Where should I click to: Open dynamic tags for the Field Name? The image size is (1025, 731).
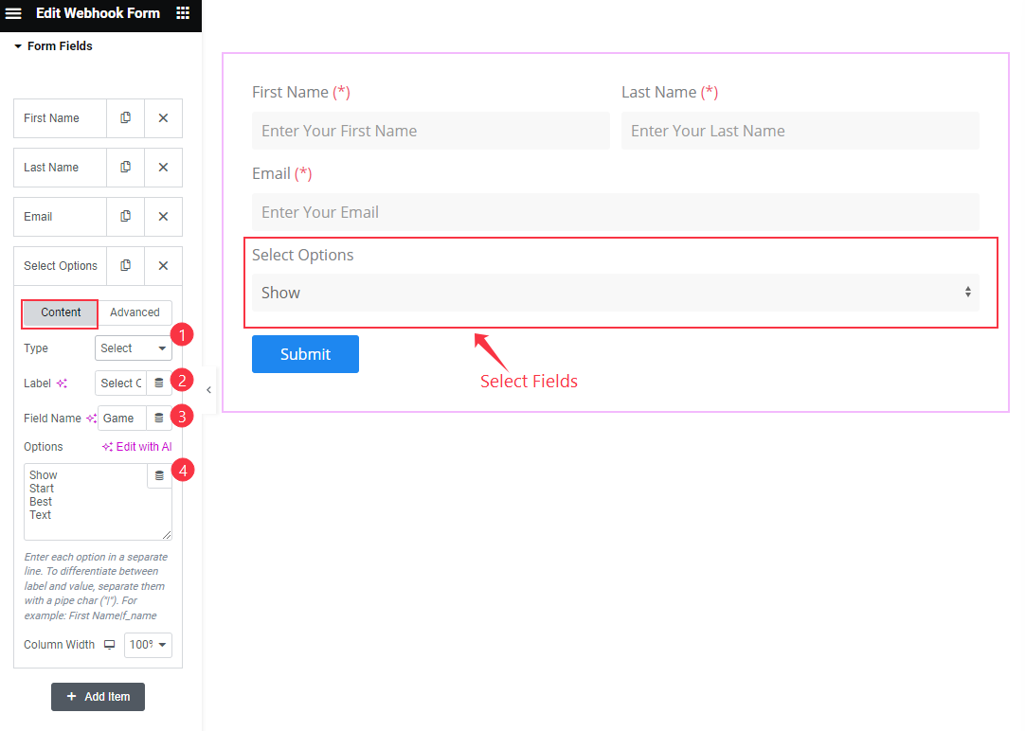[x=159, y=418]
